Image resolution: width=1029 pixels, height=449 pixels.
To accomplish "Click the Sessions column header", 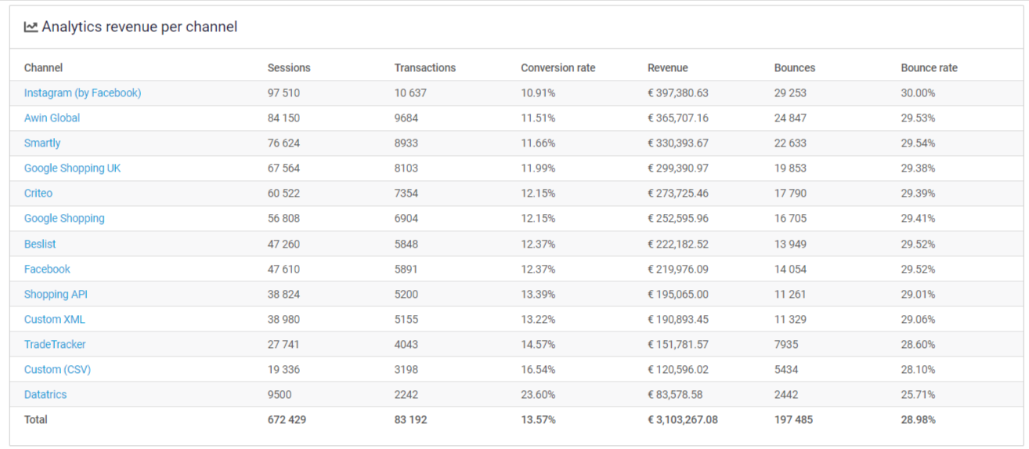I will pyautogui.click(x=289, y=67).
